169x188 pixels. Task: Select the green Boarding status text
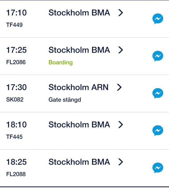[x=60, y=63]
